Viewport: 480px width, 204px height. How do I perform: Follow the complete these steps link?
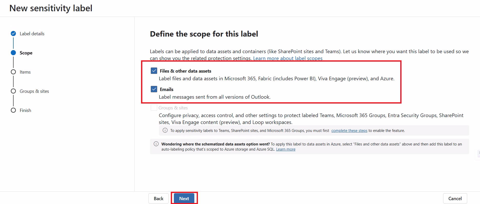(x=349, y=130)
